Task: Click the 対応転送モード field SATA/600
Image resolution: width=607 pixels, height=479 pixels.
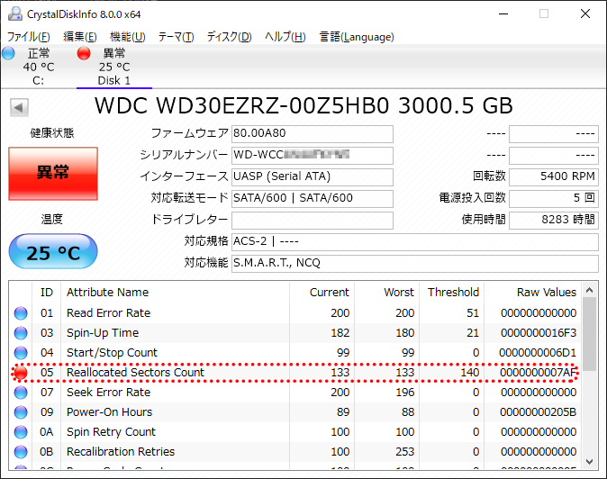Action: click(x=312, y=198)
